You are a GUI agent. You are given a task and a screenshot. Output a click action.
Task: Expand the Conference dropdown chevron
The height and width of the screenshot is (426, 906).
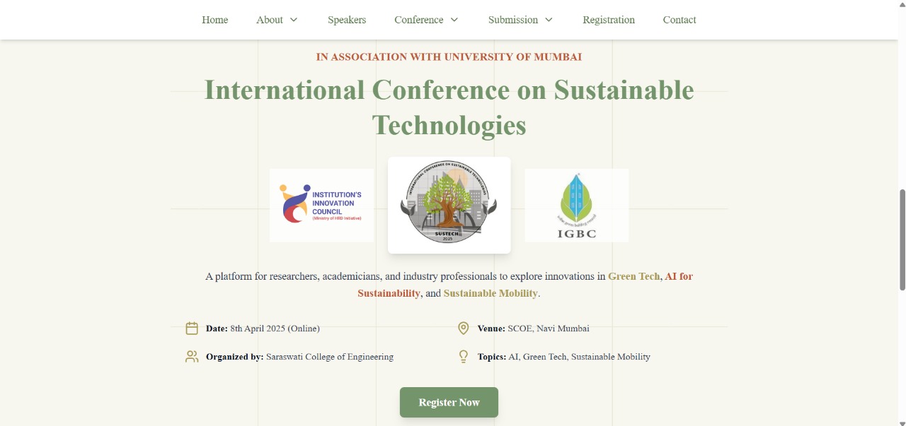pyautogui.click(x=454, y=20)
